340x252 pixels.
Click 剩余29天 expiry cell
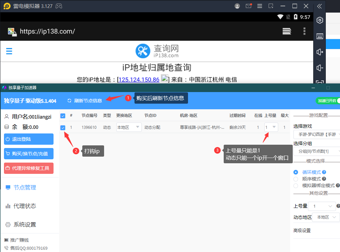point(238,127)
